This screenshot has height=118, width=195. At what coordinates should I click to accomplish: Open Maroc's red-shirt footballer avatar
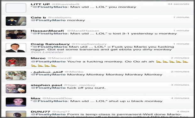[x=16, y=62]
